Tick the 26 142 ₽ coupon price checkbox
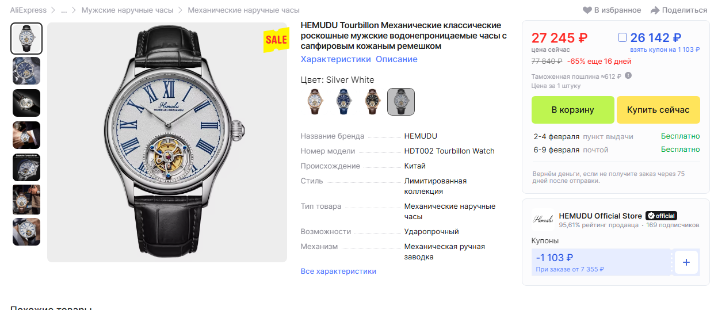Screen dimensions: 718x310 pos(622,38)
